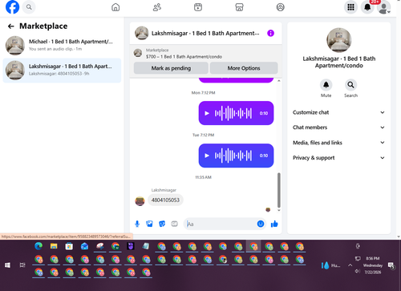Viewport: 401px width, 291px height.
Task: Click Mark as pending
Action: point(171,68)
